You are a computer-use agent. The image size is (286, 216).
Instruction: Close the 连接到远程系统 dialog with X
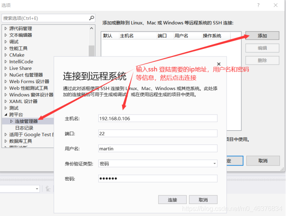219,64
